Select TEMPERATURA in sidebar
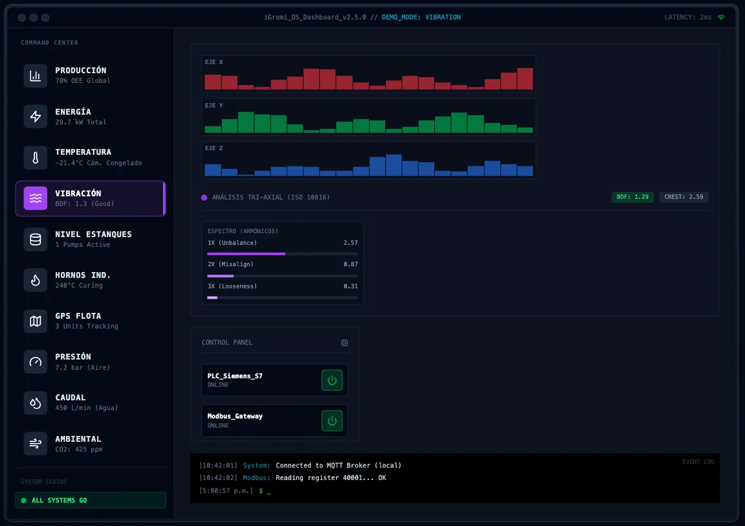 (x=91, y=157)
